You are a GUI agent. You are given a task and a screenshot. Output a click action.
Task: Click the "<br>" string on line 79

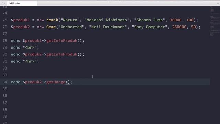point(30,48)
